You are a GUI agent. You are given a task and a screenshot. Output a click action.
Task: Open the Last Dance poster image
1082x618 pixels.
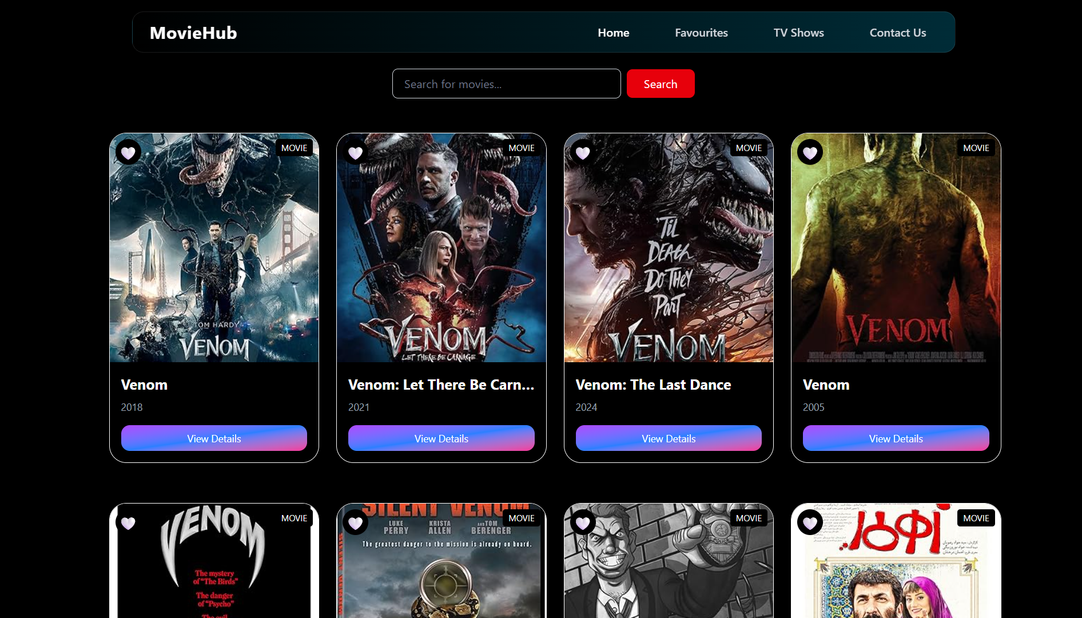[x=669, y=248]
